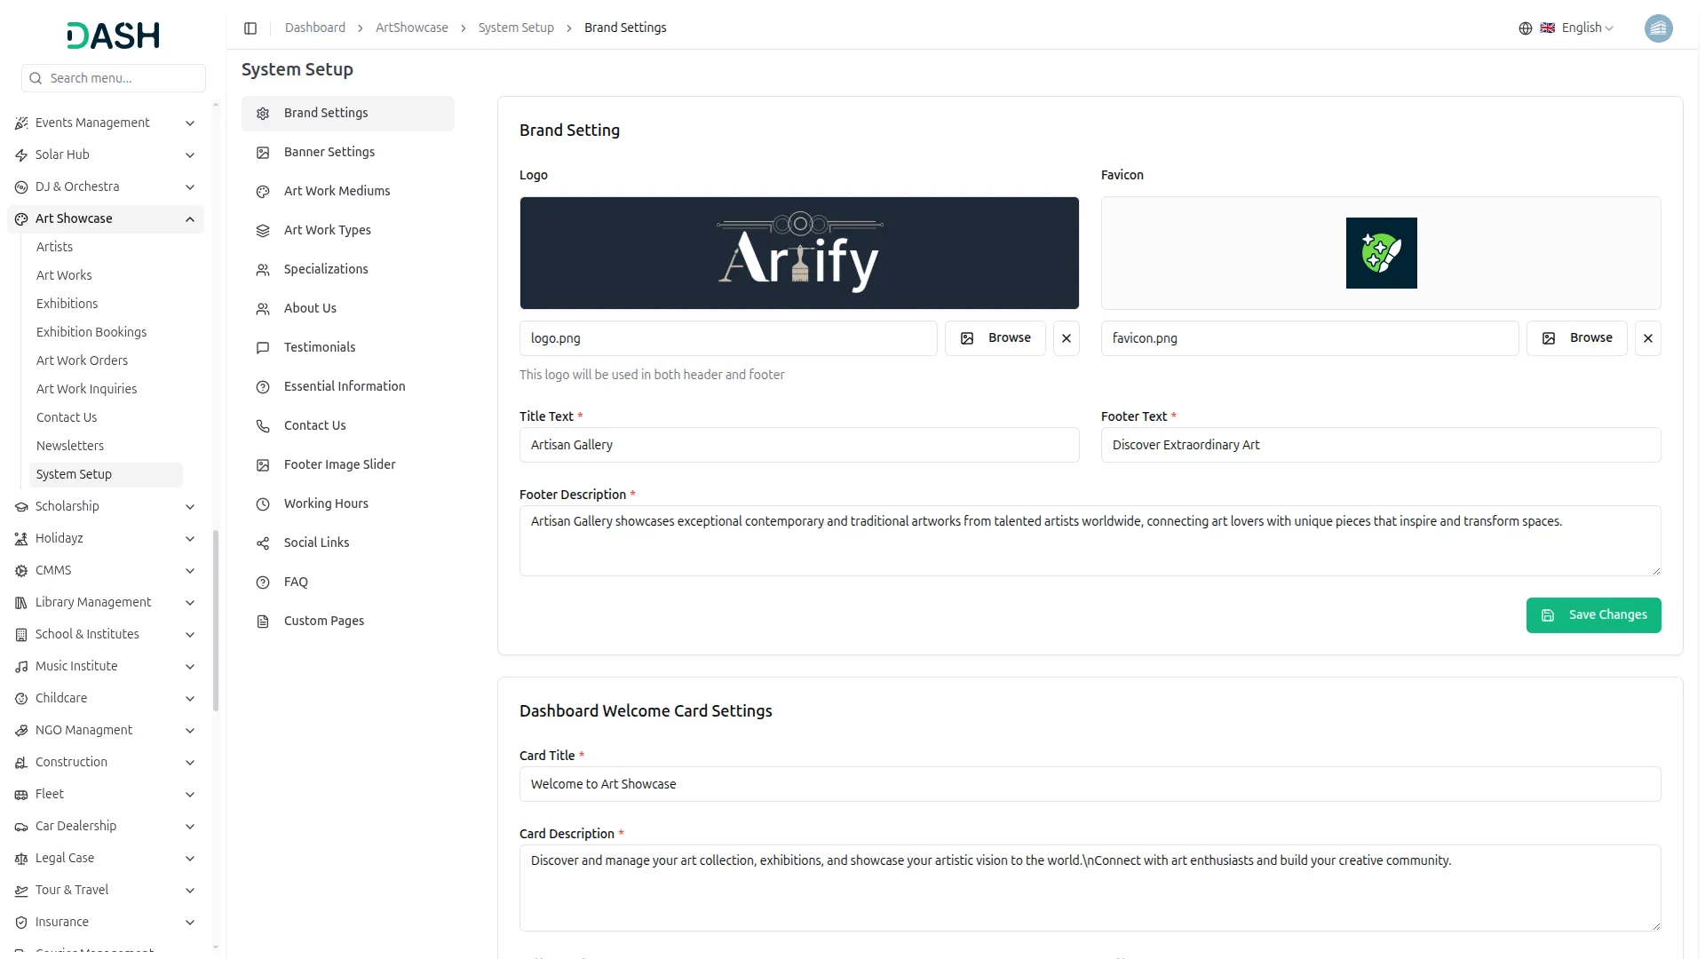Clear favicon.png with the X icon
Image resolution: width=1705 pixels, height=959 pixels.
tap(1647, 338)
